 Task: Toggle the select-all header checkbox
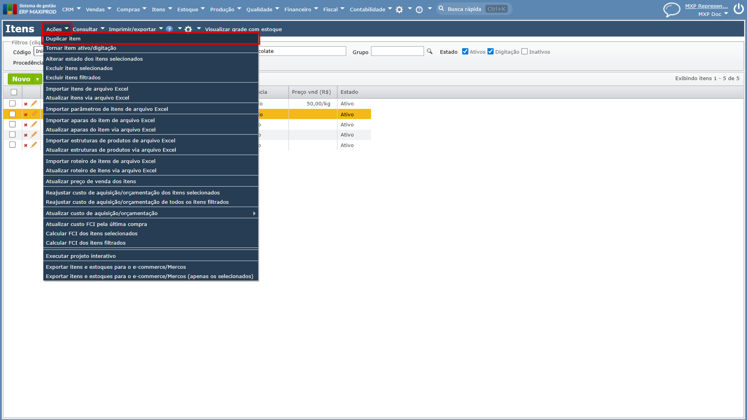14,92
